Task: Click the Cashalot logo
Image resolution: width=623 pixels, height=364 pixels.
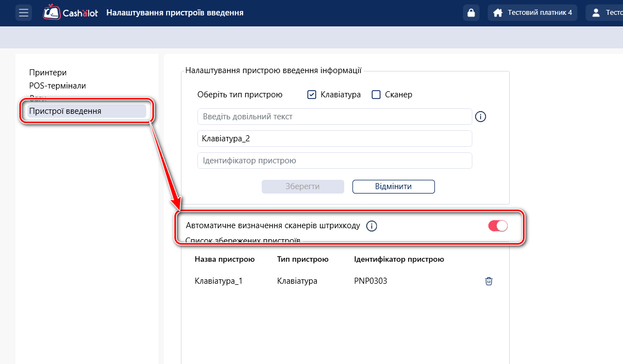Action: click(x=70, y=12)
